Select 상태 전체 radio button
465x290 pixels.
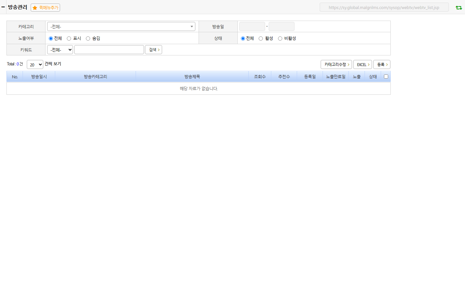[243, 38]
